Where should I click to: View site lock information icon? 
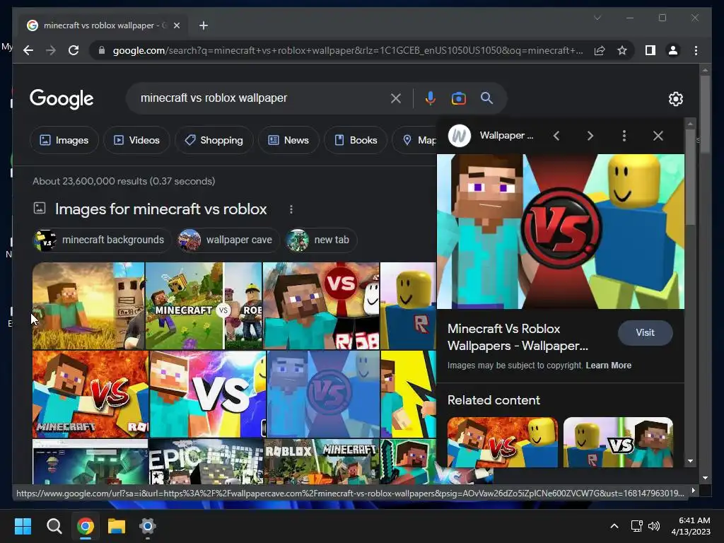tap(102, 50)
